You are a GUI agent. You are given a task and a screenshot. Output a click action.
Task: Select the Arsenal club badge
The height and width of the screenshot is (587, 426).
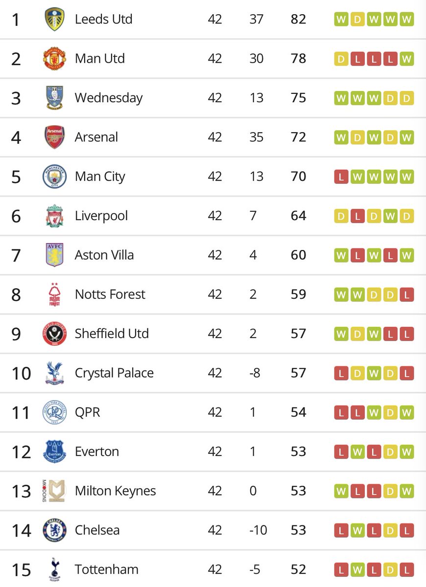pos(54,137)
